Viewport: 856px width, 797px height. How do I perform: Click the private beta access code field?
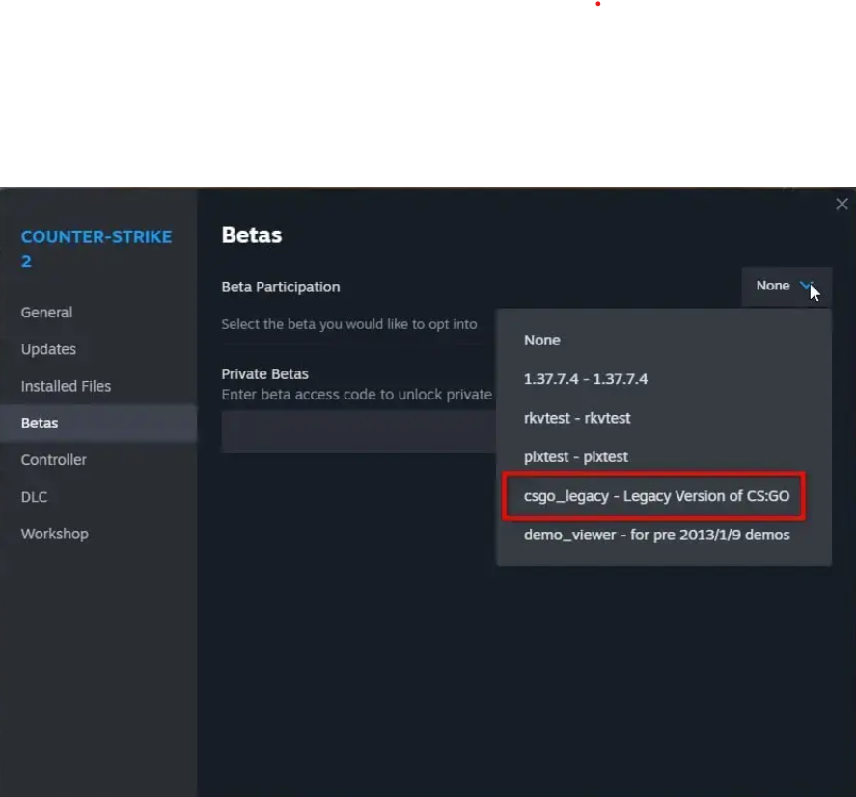tap(358, 432)
